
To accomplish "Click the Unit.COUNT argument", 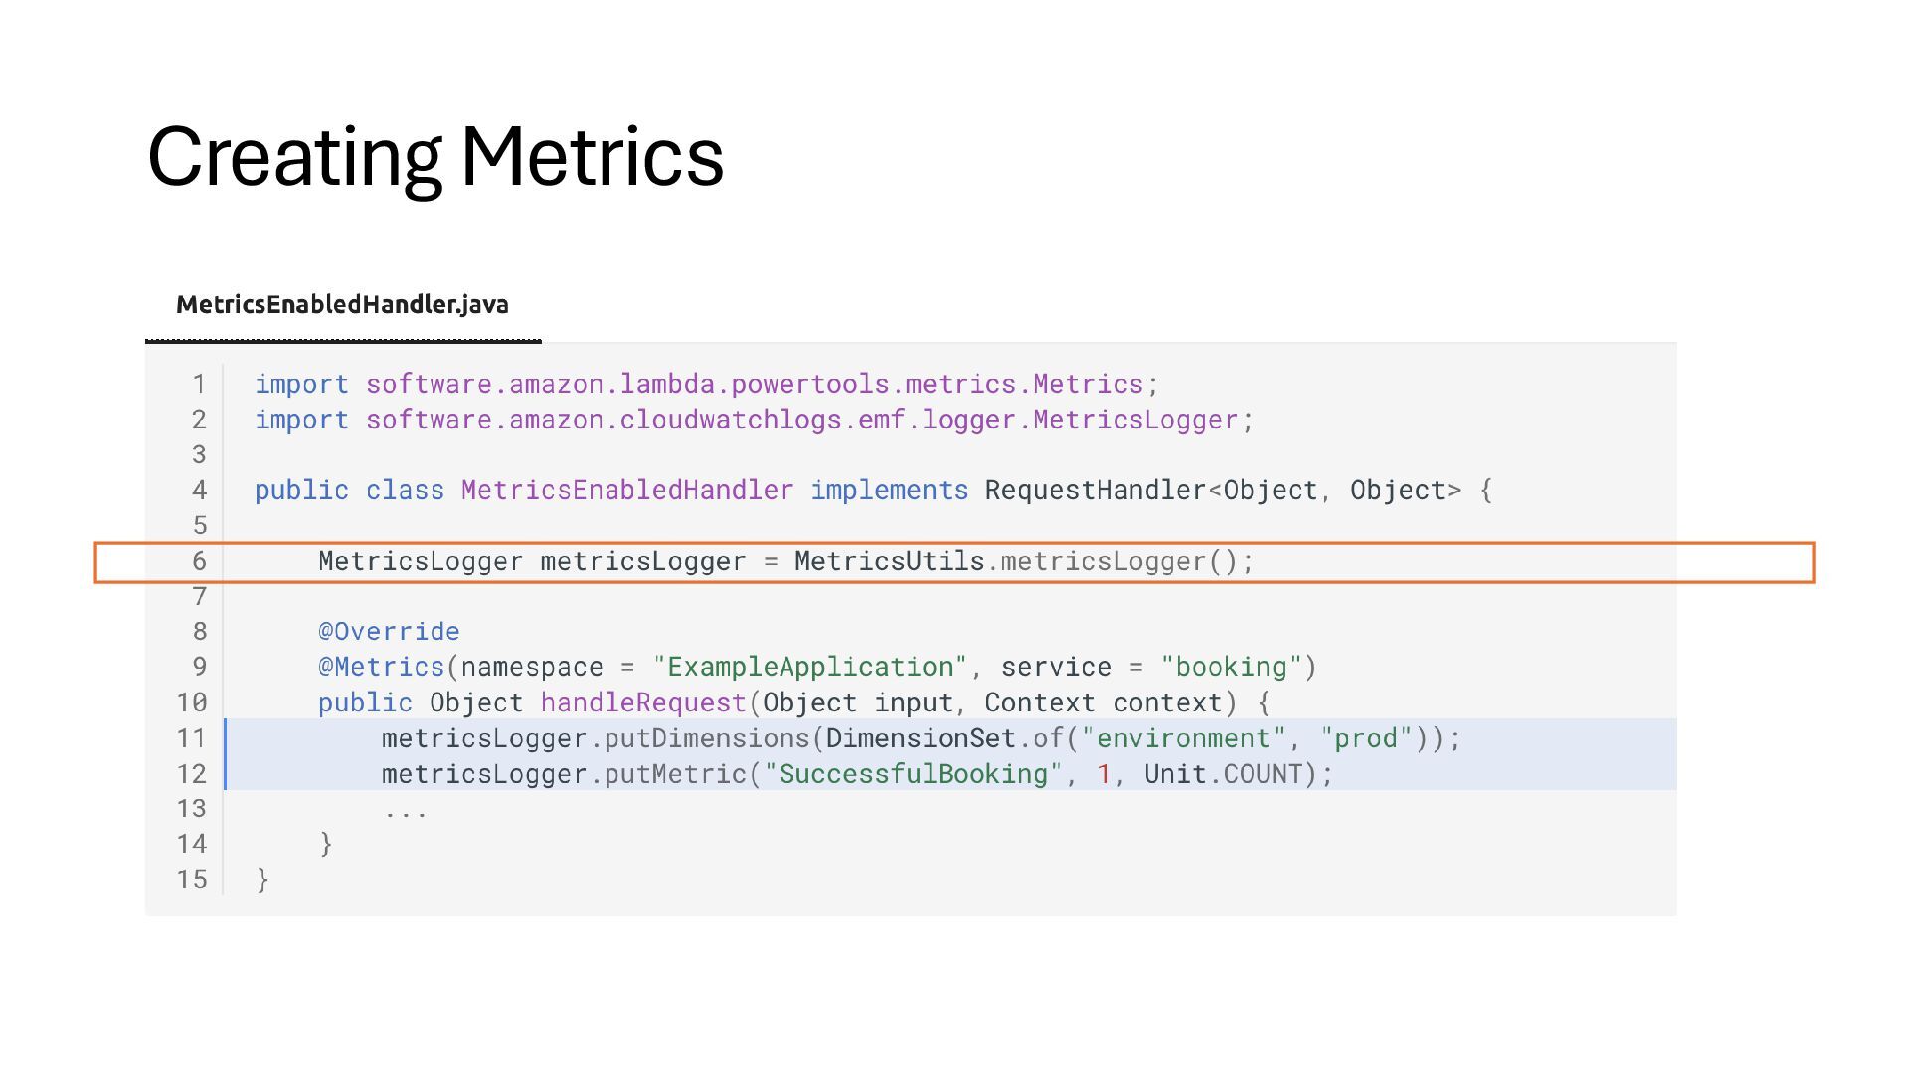I will point(1223,774).
